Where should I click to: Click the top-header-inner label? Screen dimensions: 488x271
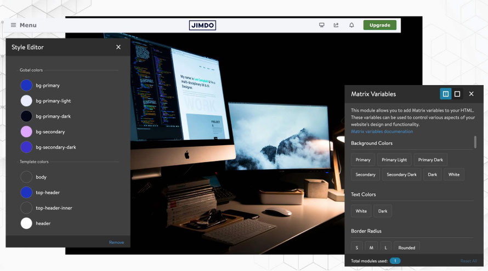click(x=54, y=208)
